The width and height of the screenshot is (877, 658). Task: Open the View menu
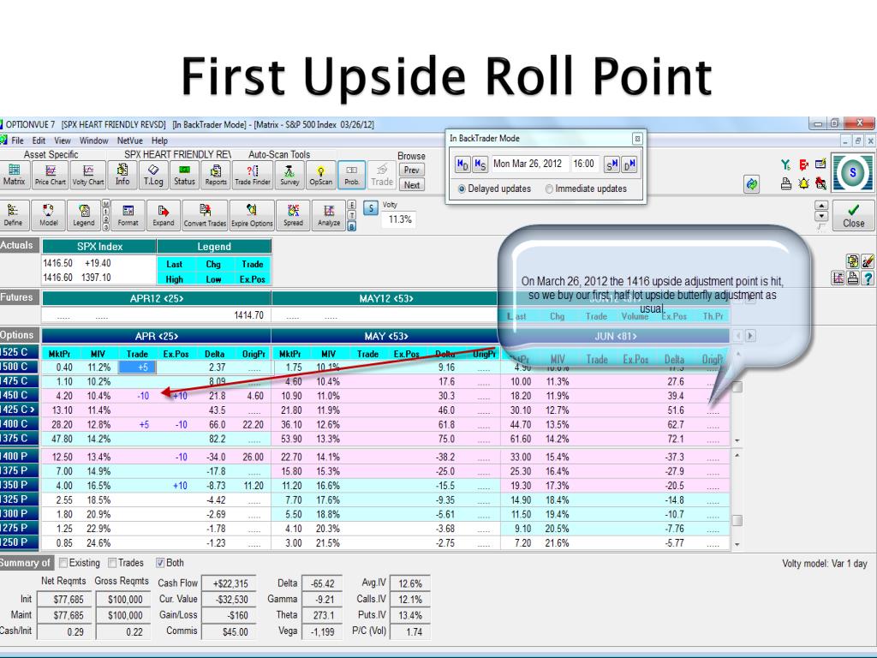pyautogui.click(x=62, y=141)
